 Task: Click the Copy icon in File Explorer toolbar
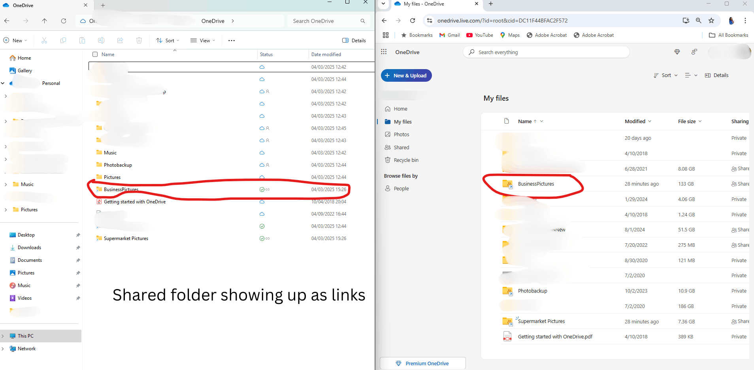(63, 40)
